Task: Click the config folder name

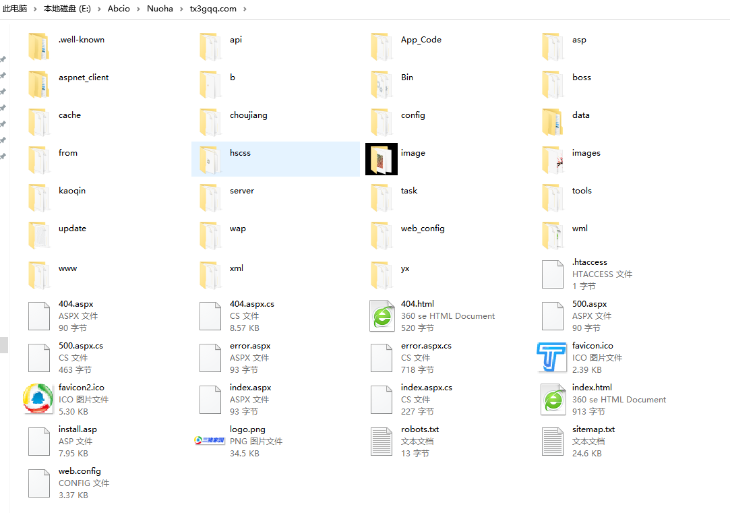Action: tap(413, 115)
